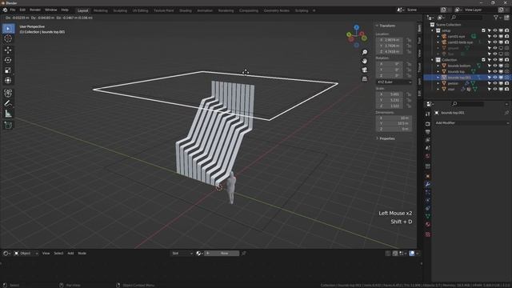The height and width of the screenshot is (288, 512).
Task: Collapse the setup collection in outliner
Action: point(432,30)
